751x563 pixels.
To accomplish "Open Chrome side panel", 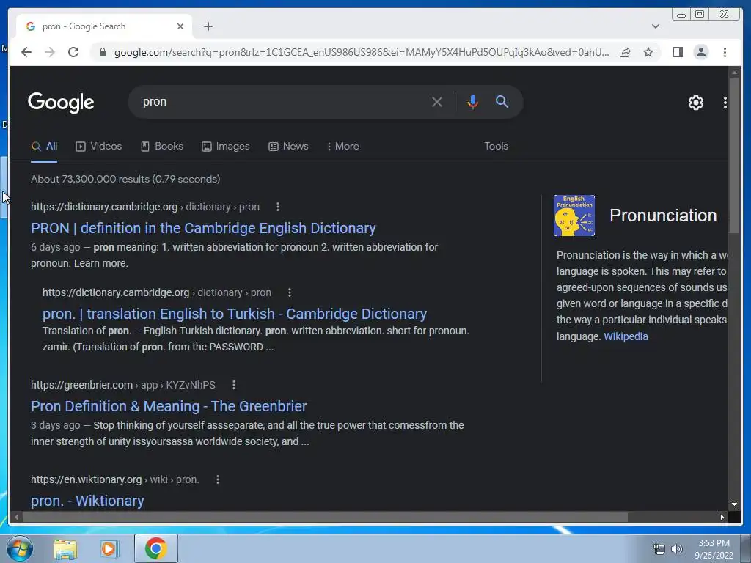I will [x=677, y=52].
